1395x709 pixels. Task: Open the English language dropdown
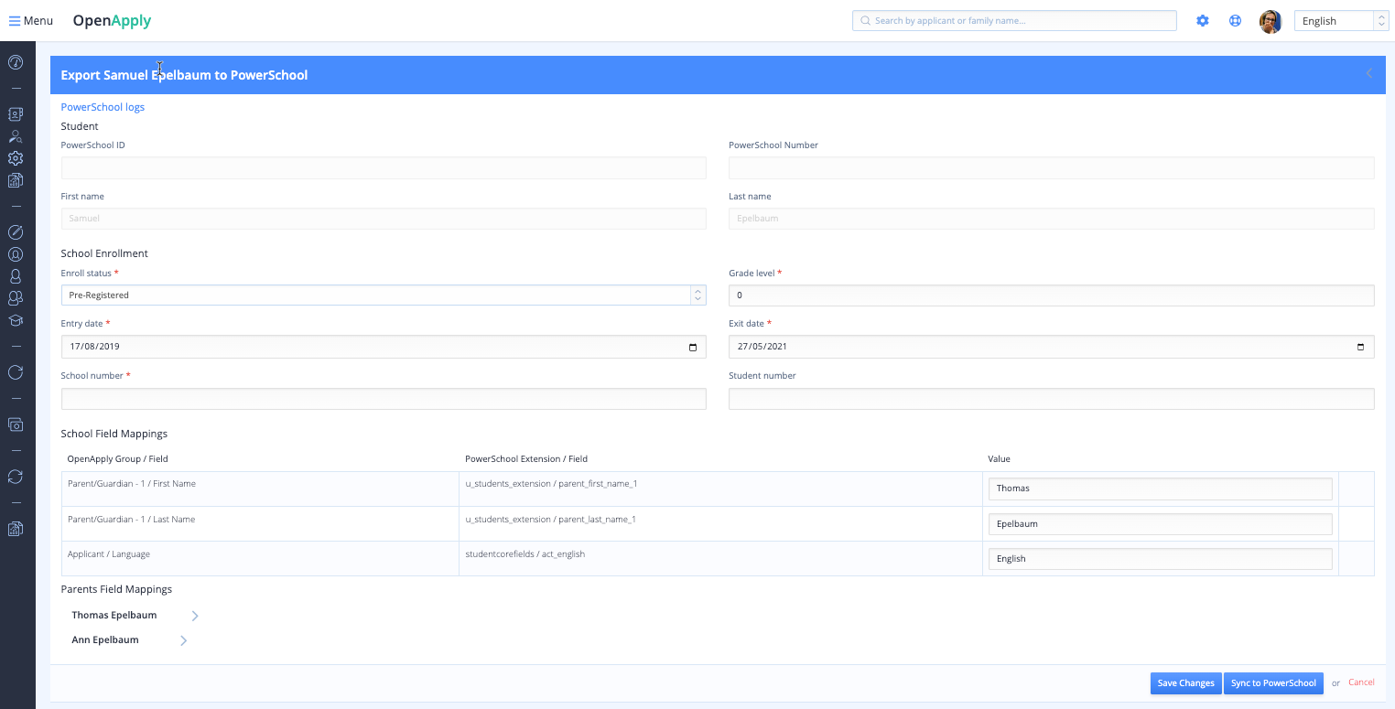pos(1341,21)
